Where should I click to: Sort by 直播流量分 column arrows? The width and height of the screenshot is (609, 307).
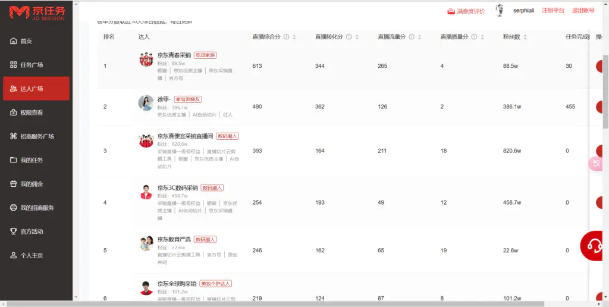(419, 37)
